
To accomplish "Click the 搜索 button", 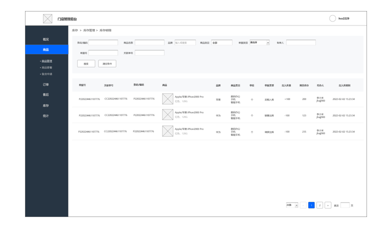I will tap(86, 63).
